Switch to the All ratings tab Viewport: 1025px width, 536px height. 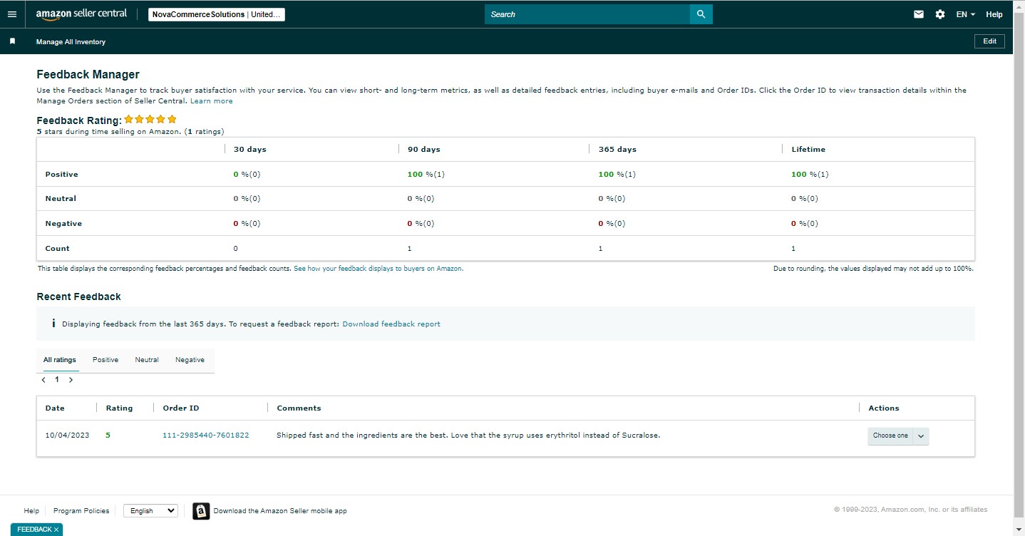59,360
